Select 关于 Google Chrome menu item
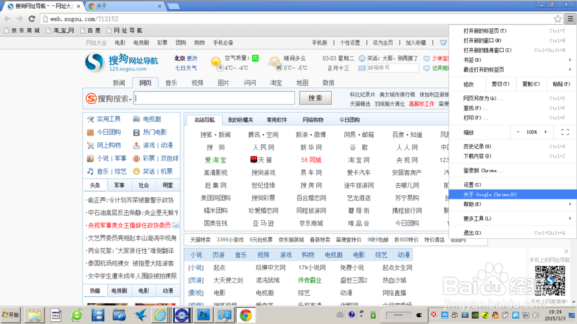The image size is (577, 324). 512,194
